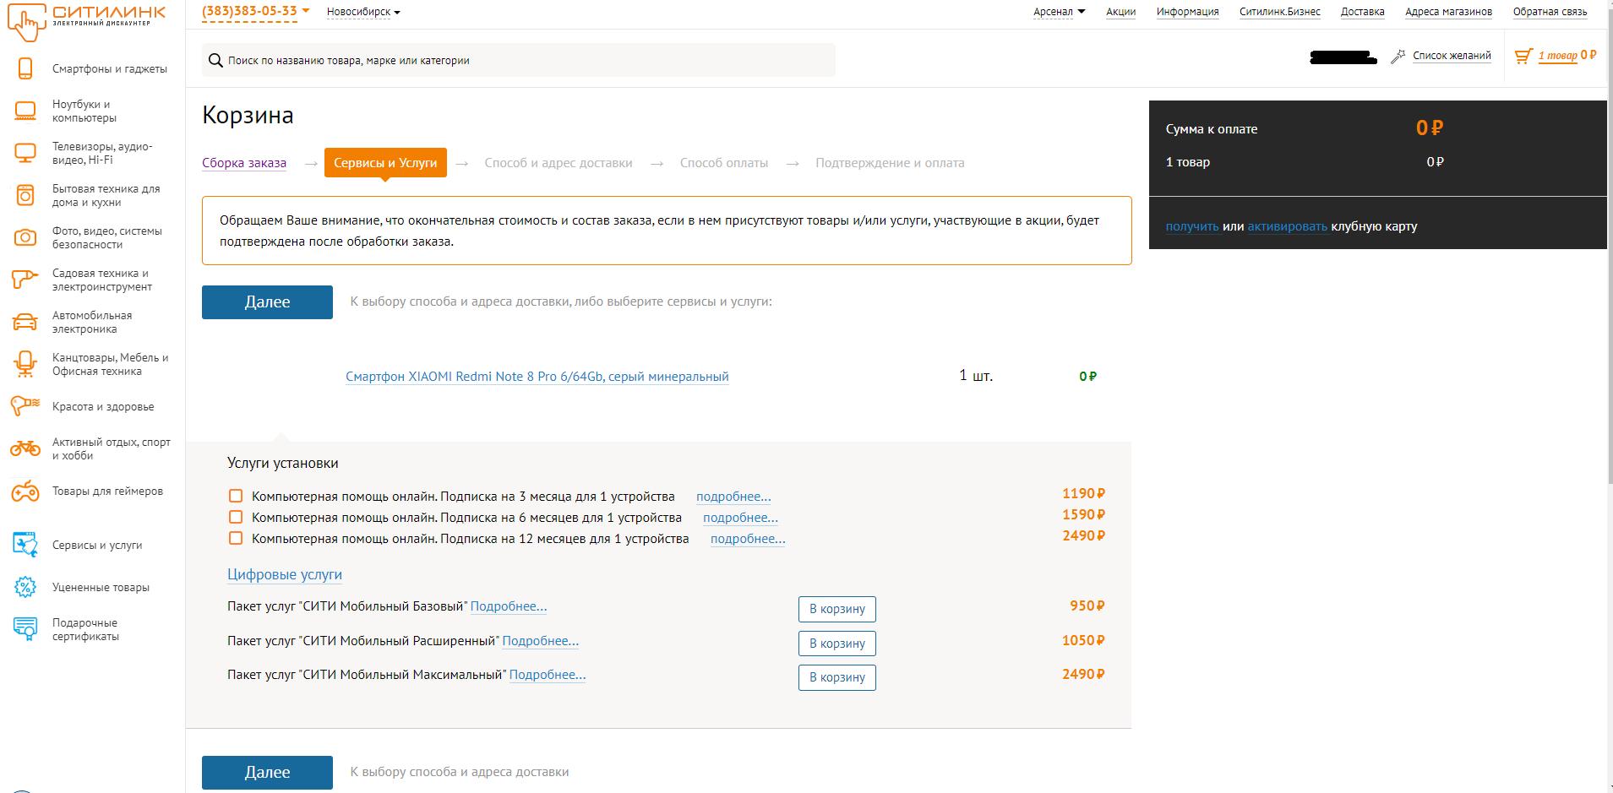This screenshot has height=793, width=1613.
Task: Check the 6-month online computer help subscription
Action: pyautogui.click(x=236, y=517)
